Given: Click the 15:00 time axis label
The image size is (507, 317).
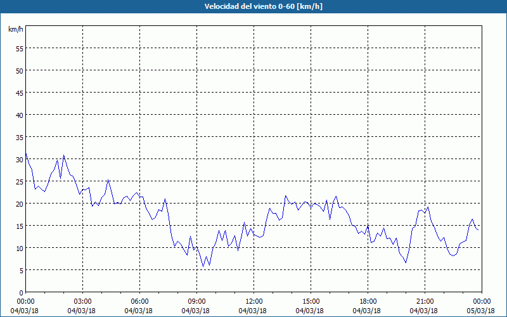Looking at the screenshot, I should pyautogui.click(x=311, y=302).
